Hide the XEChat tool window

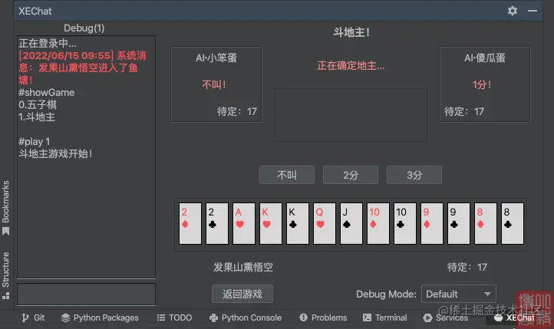(x=533, y=11)
